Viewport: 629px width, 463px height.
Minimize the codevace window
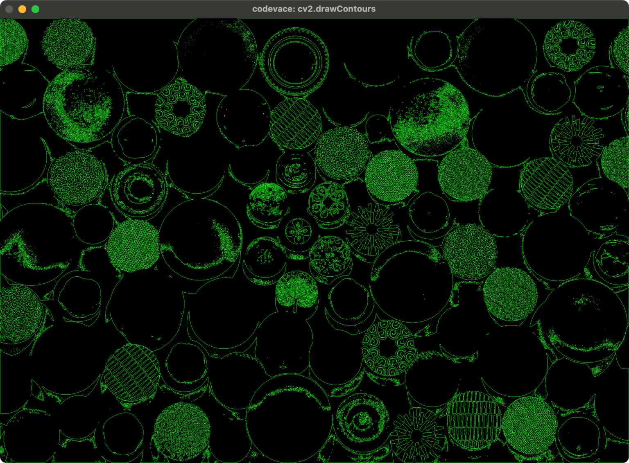(x=22, y=9)
